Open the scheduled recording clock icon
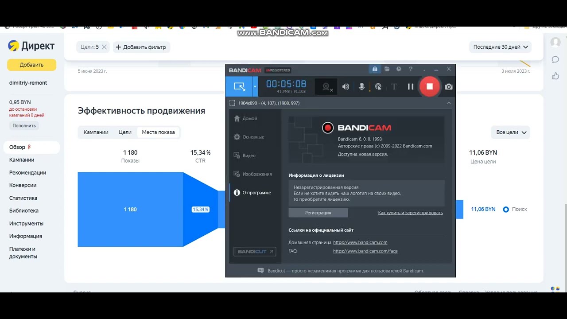567x319 pixels. (399, 69)
